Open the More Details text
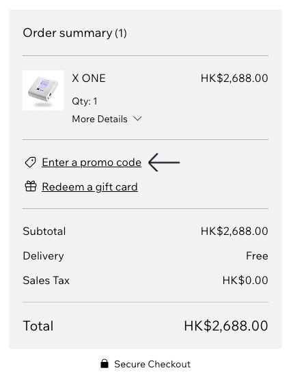The height and width of the screenshot is (379, 291). pyautogui.click(x=100, y=119)
